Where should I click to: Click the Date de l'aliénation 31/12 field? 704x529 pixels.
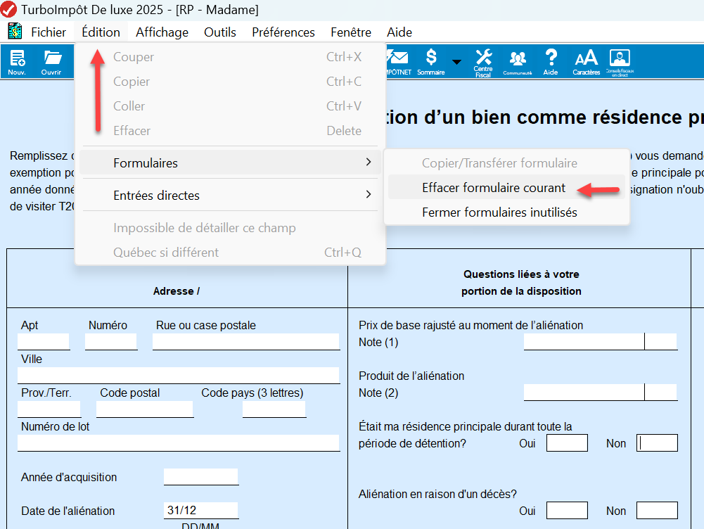click(201, 510)
